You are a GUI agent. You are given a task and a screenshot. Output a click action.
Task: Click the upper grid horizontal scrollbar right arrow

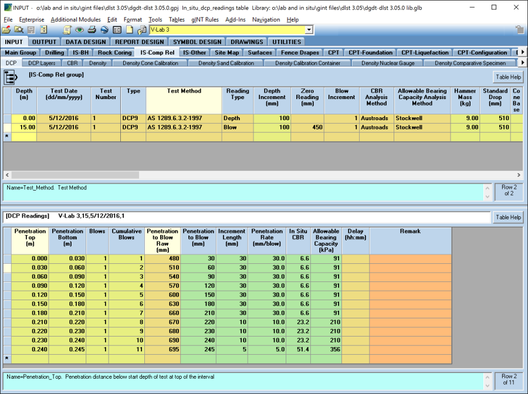tap(519, 175)
